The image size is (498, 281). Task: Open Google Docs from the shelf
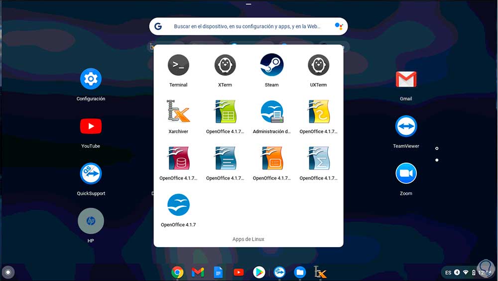tap(218, 273)
